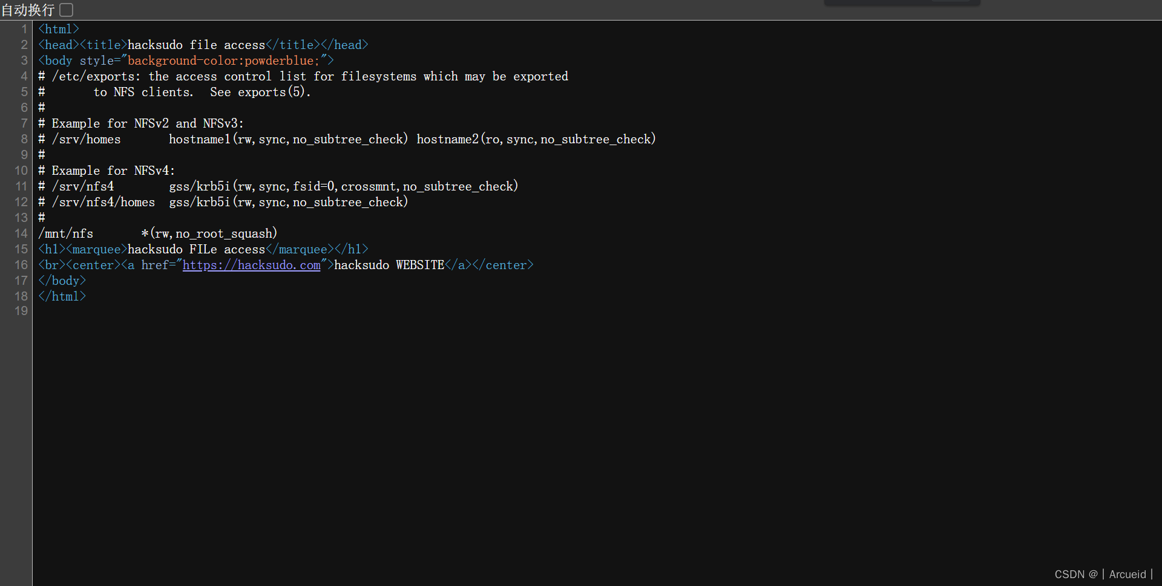Screen dimensions: 1162x586
Task: Click the hostname2(ro,sync,no_subtree_check) text
Action: [x=536, y=139]
